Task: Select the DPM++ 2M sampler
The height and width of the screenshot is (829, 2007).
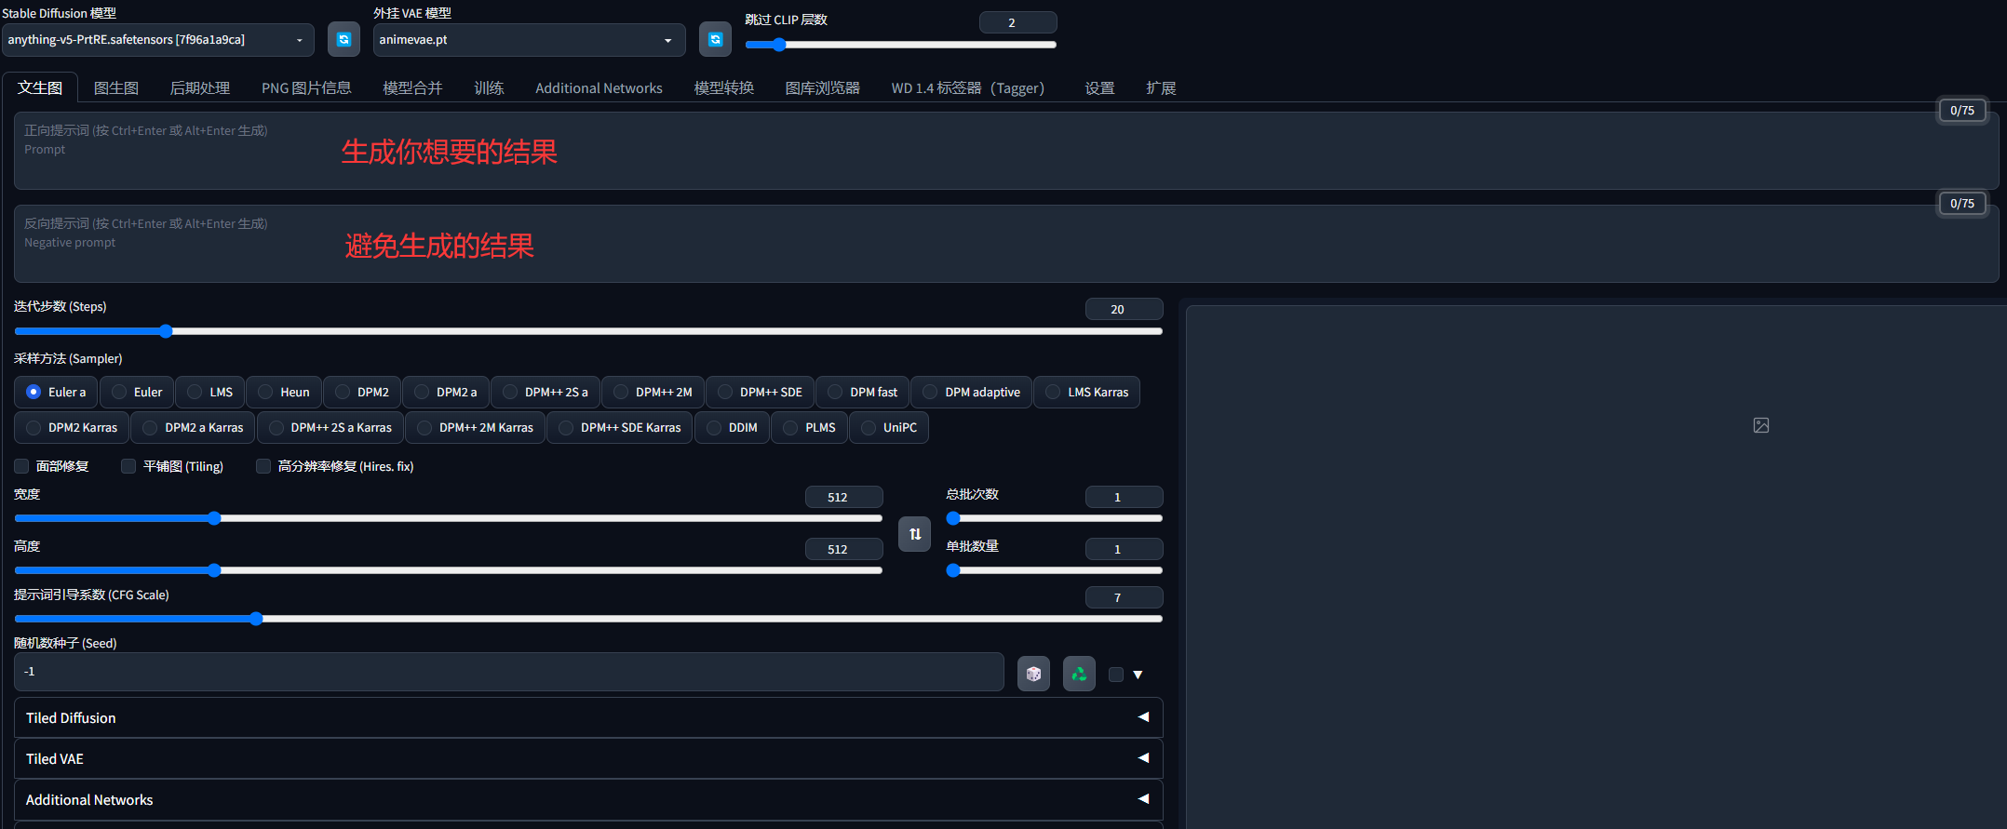Action: 653,392
